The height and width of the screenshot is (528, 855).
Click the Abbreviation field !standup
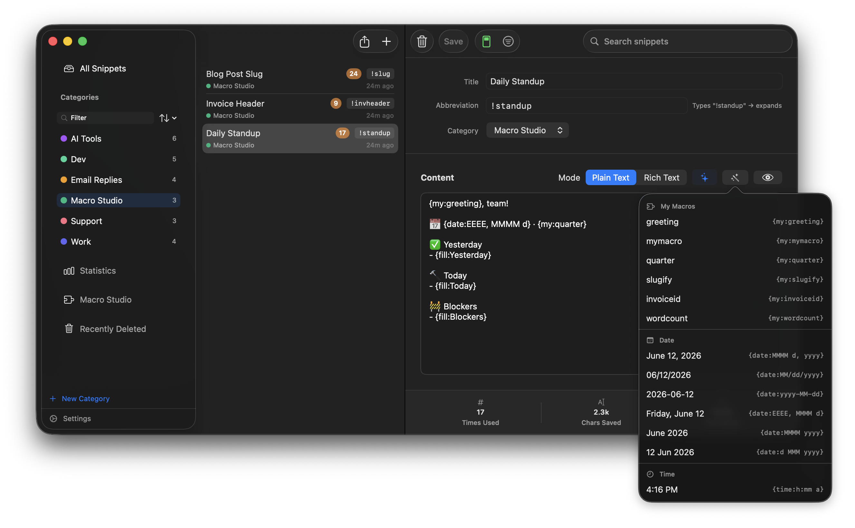(x=586, y=106)
